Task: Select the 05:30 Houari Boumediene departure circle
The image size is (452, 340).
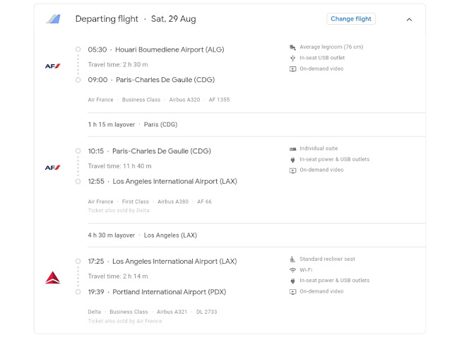Action: click(x=78, y=49)
